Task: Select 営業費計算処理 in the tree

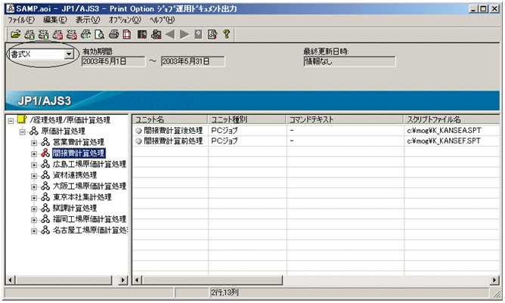Action: pos(79,142)
